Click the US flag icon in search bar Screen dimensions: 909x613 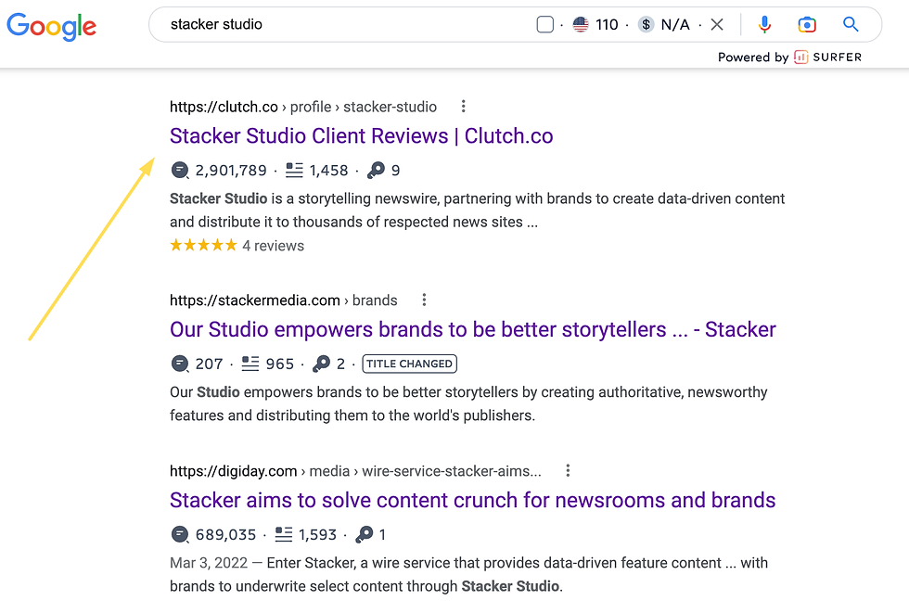(x=581, y=24)
